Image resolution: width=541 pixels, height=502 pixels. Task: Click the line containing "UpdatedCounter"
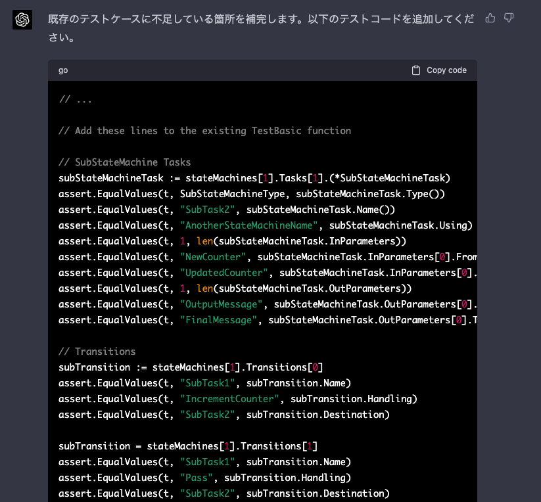[268, 273]
